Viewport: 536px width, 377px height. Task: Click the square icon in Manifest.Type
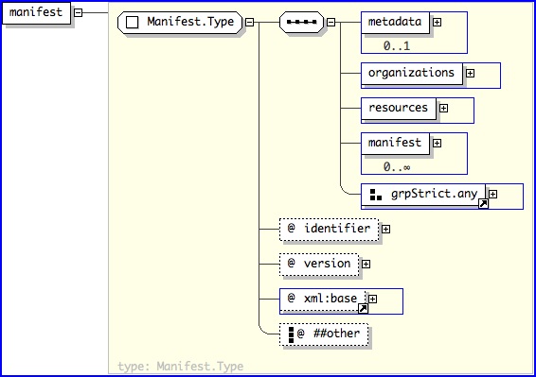(133, 22)
